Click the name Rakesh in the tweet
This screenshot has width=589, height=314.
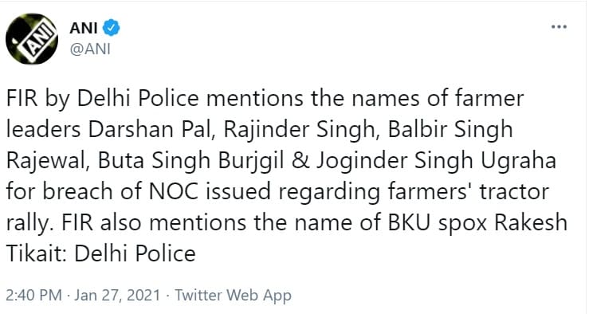530,222
